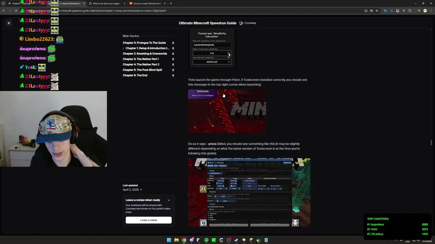Open Chapter 0: Prologue To The Guide
Viewport: 435px width, 244px height.
pos(144,43)
